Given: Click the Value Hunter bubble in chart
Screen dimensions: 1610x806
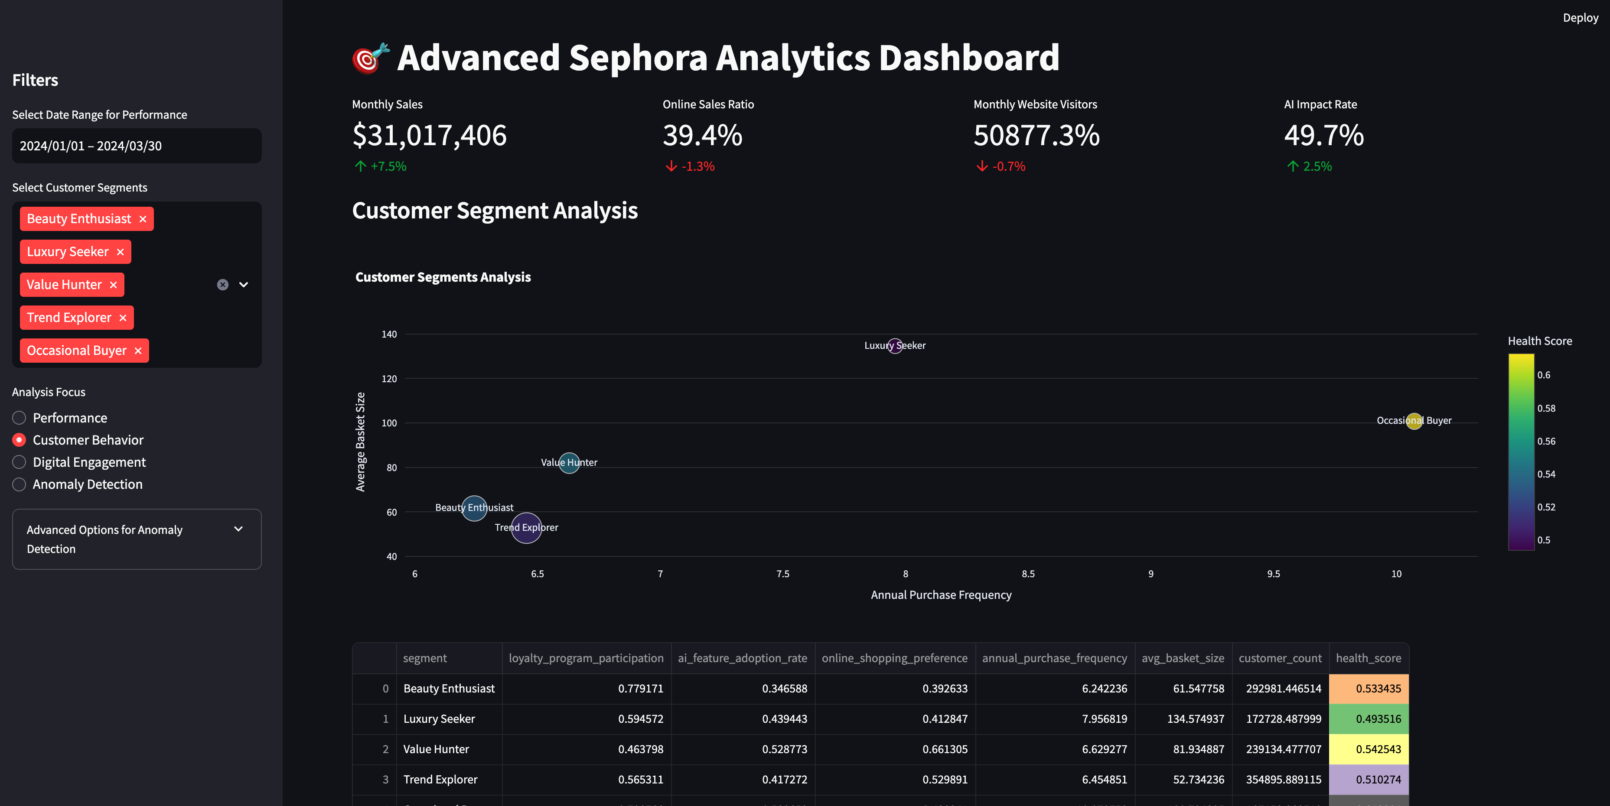Looking at the screenshot, I should pyautogui.click(x=569, y=463).
